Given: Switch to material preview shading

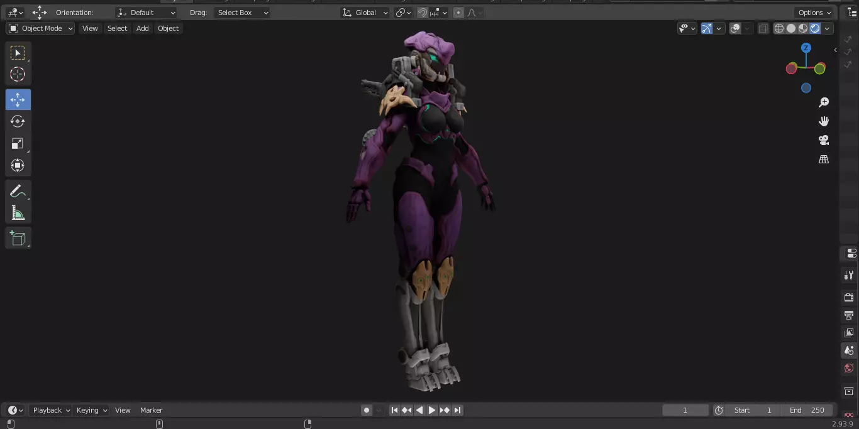Looking at the screenshot, I should point(803,28).
